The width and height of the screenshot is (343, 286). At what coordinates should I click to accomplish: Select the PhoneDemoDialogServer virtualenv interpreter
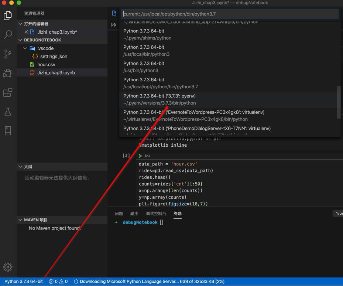click(228, 130)
